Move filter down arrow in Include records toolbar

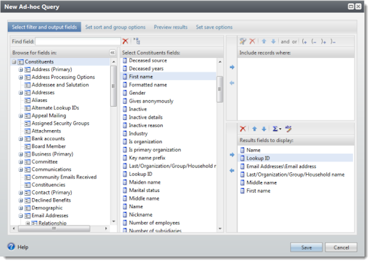coord(273,41)
